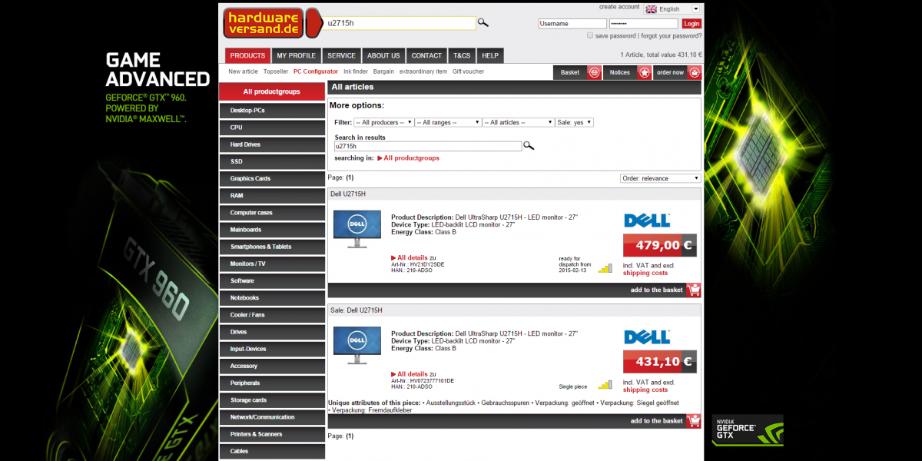
Task: Select the MY PROFILE tab
Action: tap(297, 55)
